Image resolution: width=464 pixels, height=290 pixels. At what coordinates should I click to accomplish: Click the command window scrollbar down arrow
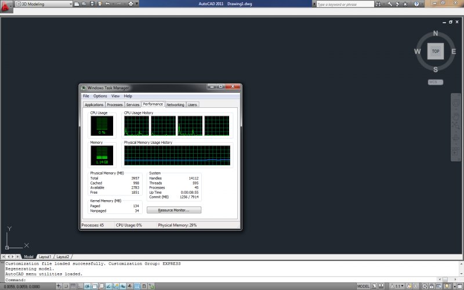coord(461,274)
